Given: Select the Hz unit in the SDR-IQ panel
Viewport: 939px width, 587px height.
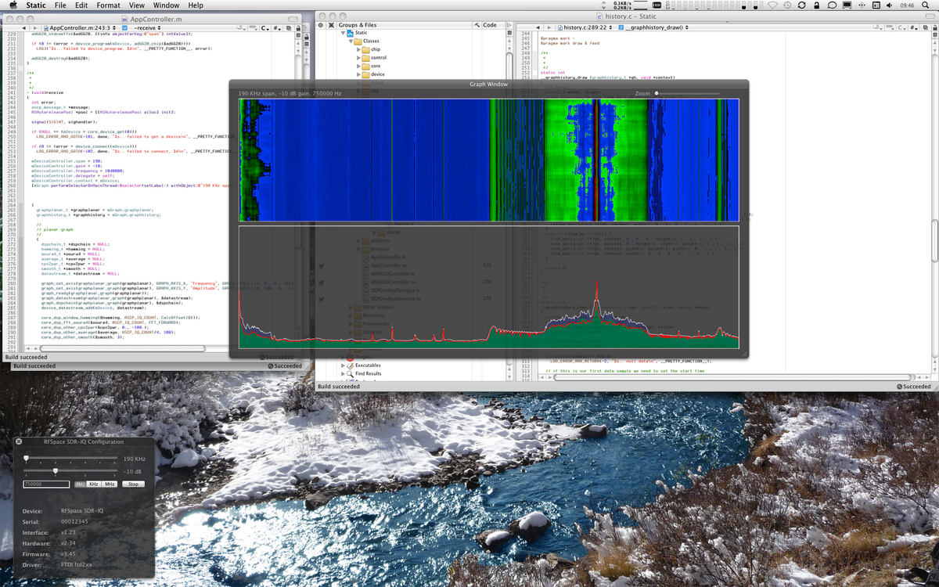Looking at the screenshot, I should [x=80, y=484].
